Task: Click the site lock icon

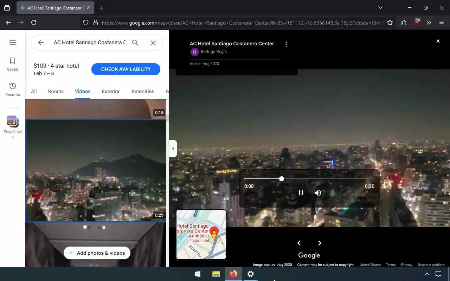Action: tap(95, 22)
